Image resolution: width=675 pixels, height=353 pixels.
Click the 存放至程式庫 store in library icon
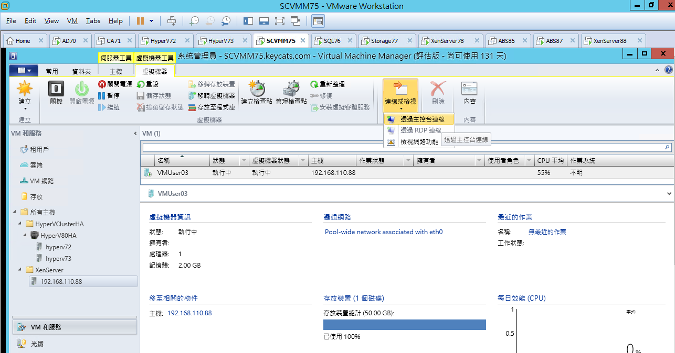point(192,107)
